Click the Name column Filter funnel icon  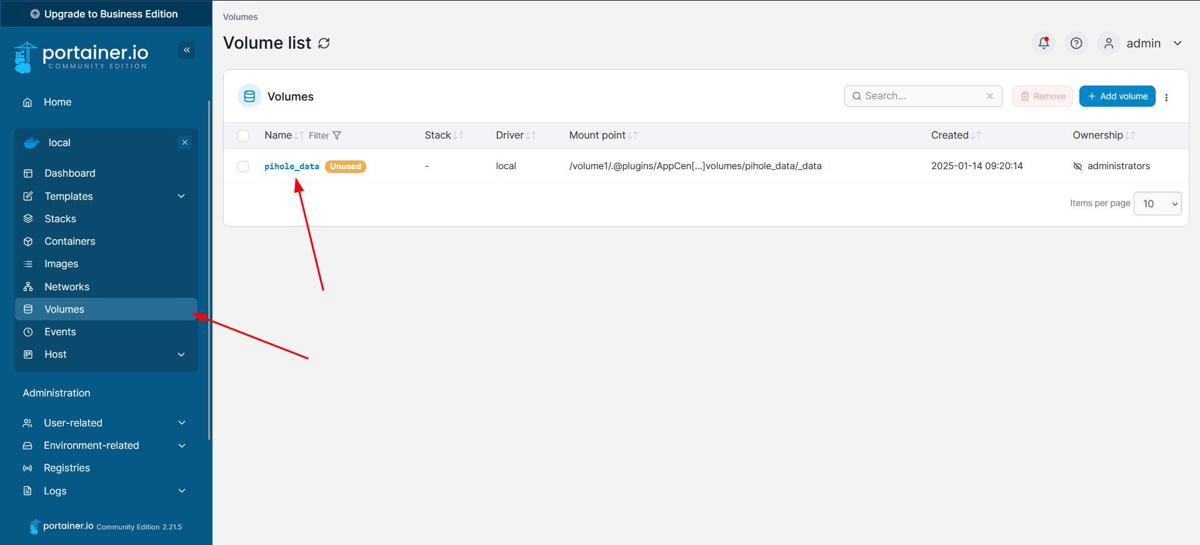coord(337,135)
